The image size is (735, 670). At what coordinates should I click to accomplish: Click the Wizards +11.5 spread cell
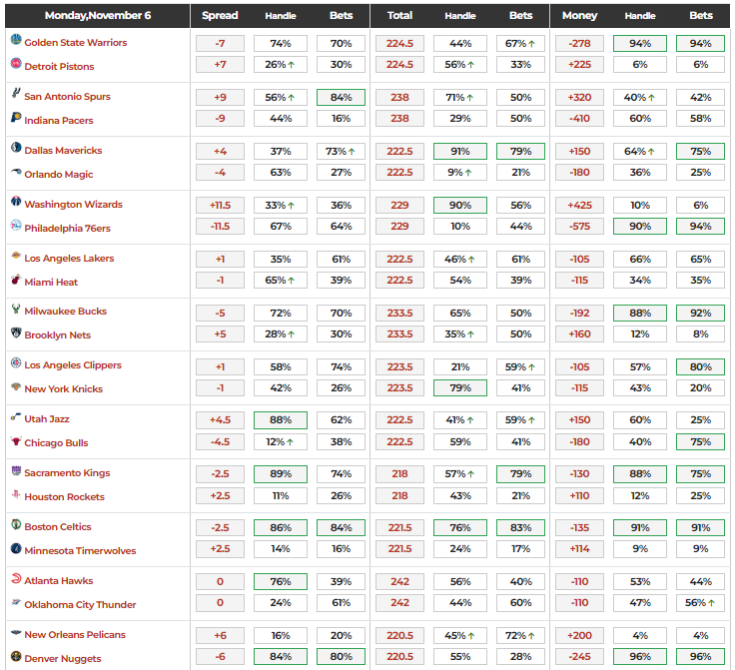tap(220, 206)
